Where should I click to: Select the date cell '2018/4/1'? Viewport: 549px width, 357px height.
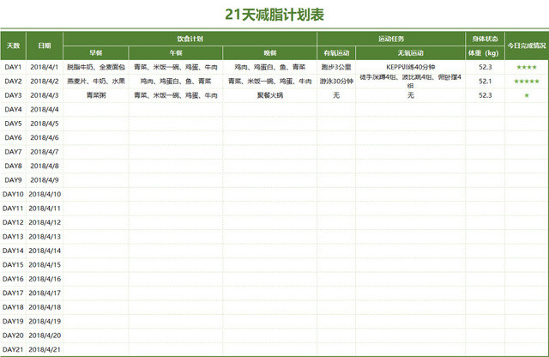click(45, 67)
